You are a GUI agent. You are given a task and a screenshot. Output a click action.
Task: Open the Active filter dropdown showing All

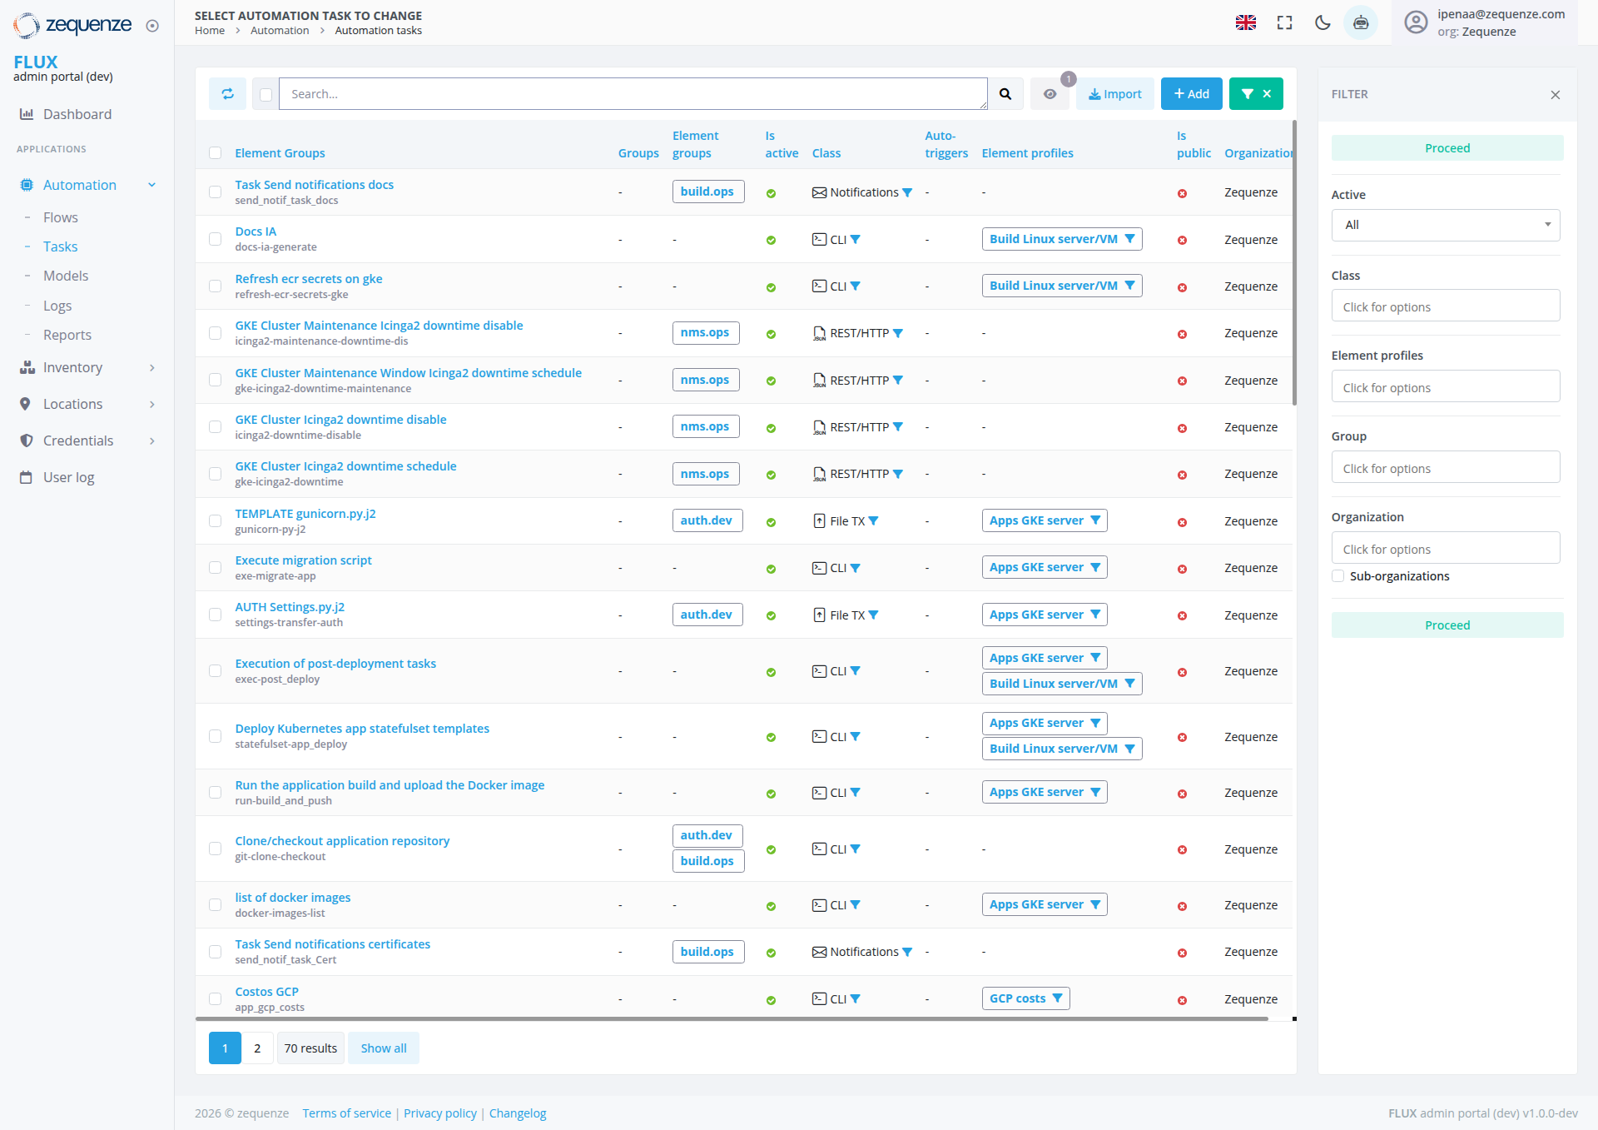[1446, 224]
